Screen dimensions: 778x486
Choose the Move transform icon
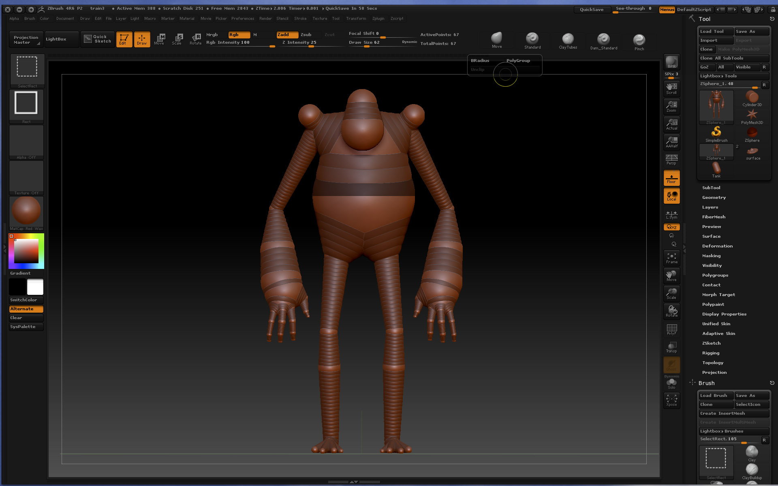[x=159, y=39]
